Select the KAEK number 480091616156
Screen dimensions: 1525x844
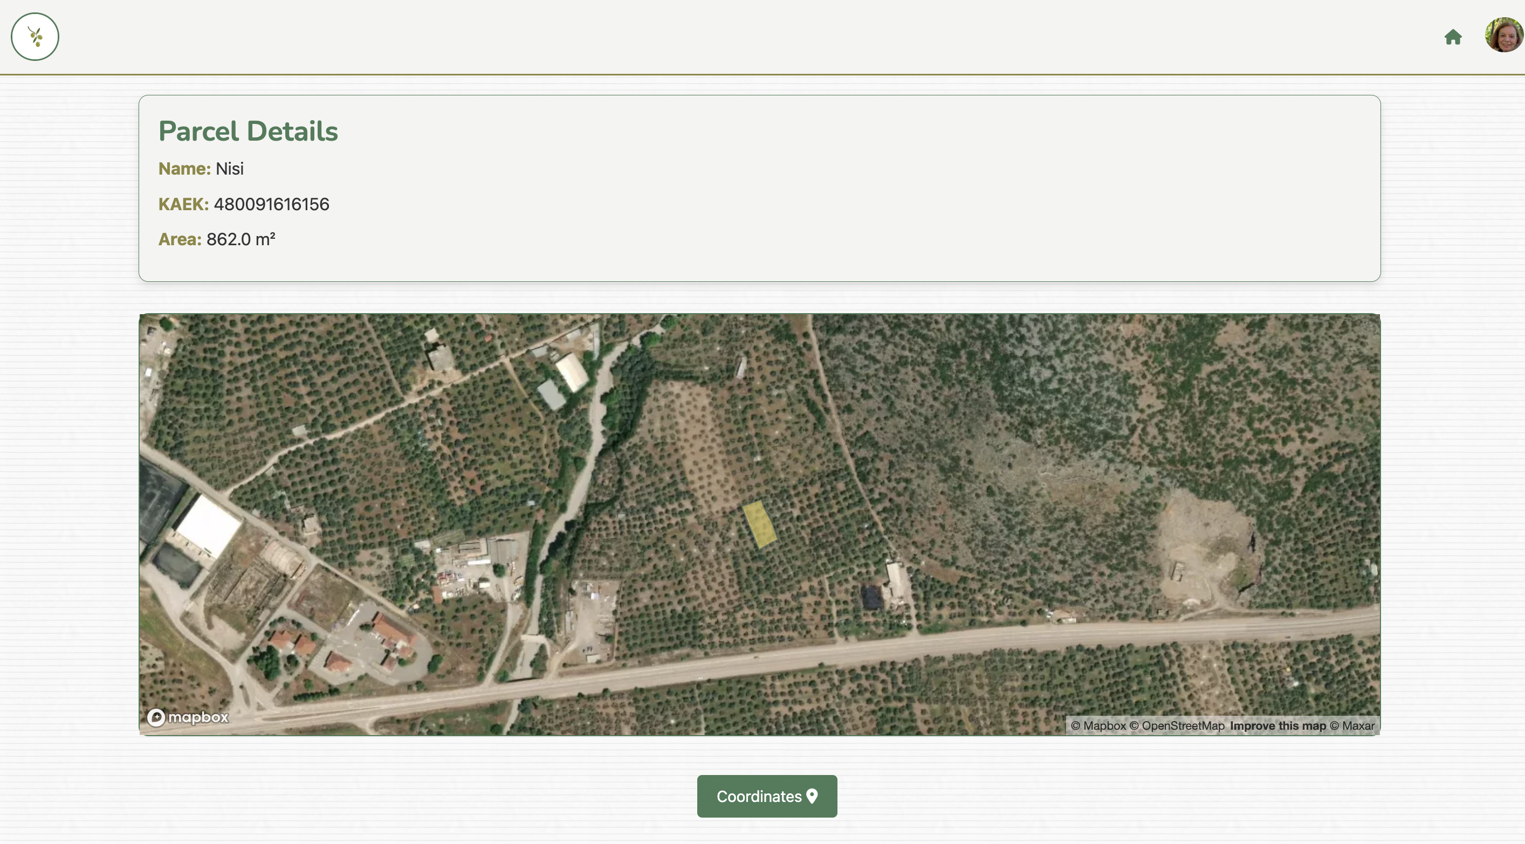pyautogui.click(x=271, y=204)
